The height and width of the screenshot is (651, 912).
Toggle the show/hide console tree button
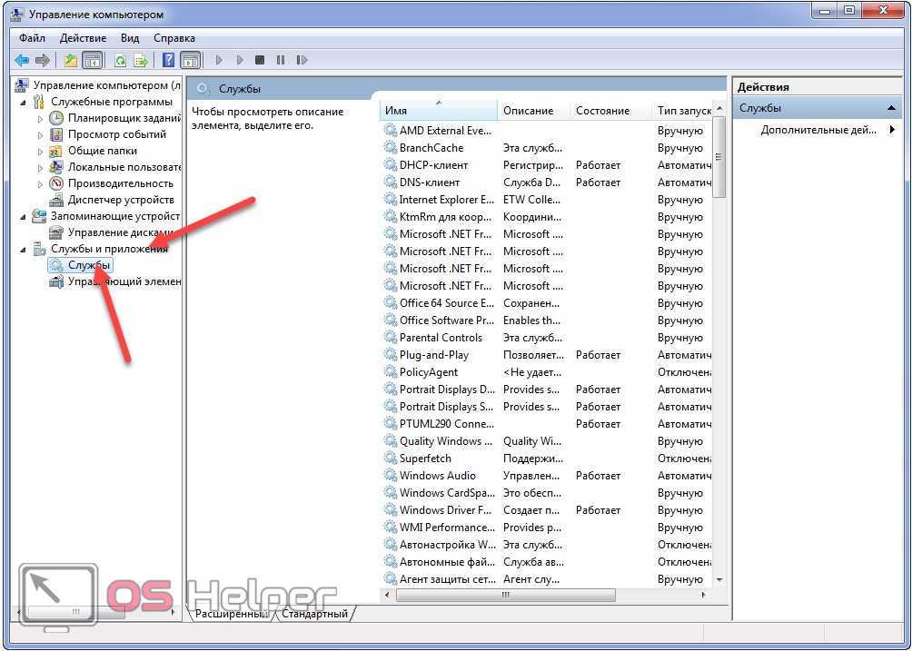pyautogui.click(x=92, y=61)
